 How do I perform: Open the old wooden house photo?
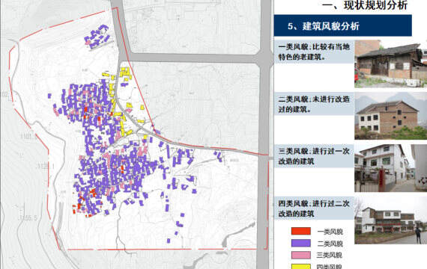pyautogui.click(x=390, y=64)
